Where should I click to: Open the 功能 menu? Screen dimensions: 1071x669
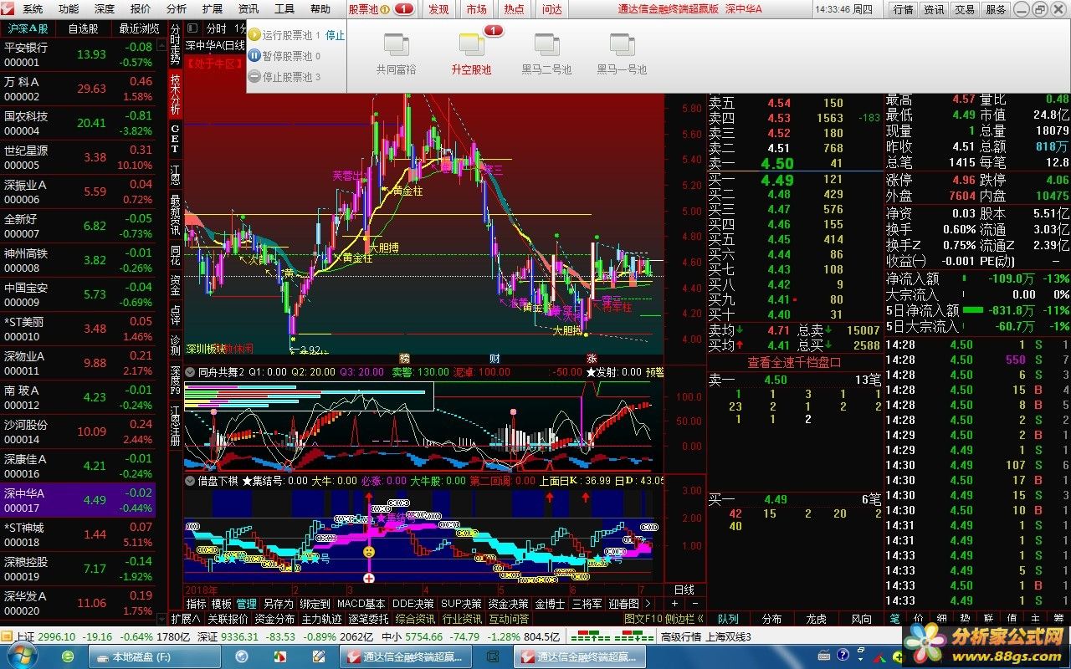[x=69, y=9]
